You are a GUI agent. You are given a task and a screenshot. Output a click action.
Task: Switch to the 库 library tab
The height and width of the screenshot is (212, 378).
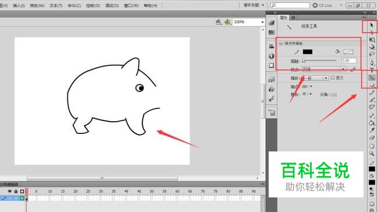point(293,17)
